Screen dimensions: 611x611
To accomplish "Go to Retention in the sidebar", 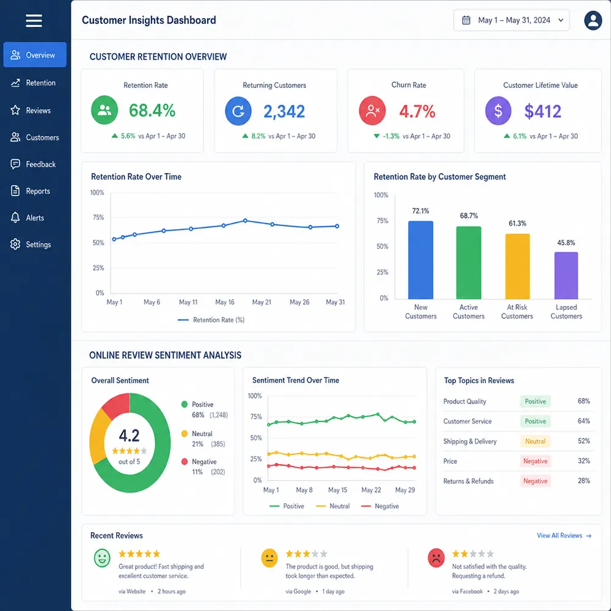I will click(x=35, y=82).
